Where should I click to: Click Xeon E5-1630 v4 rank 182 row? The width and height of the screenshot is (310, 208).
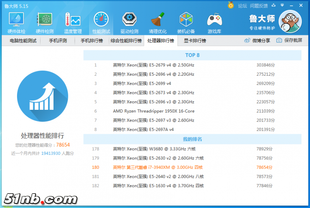(192, 186)
